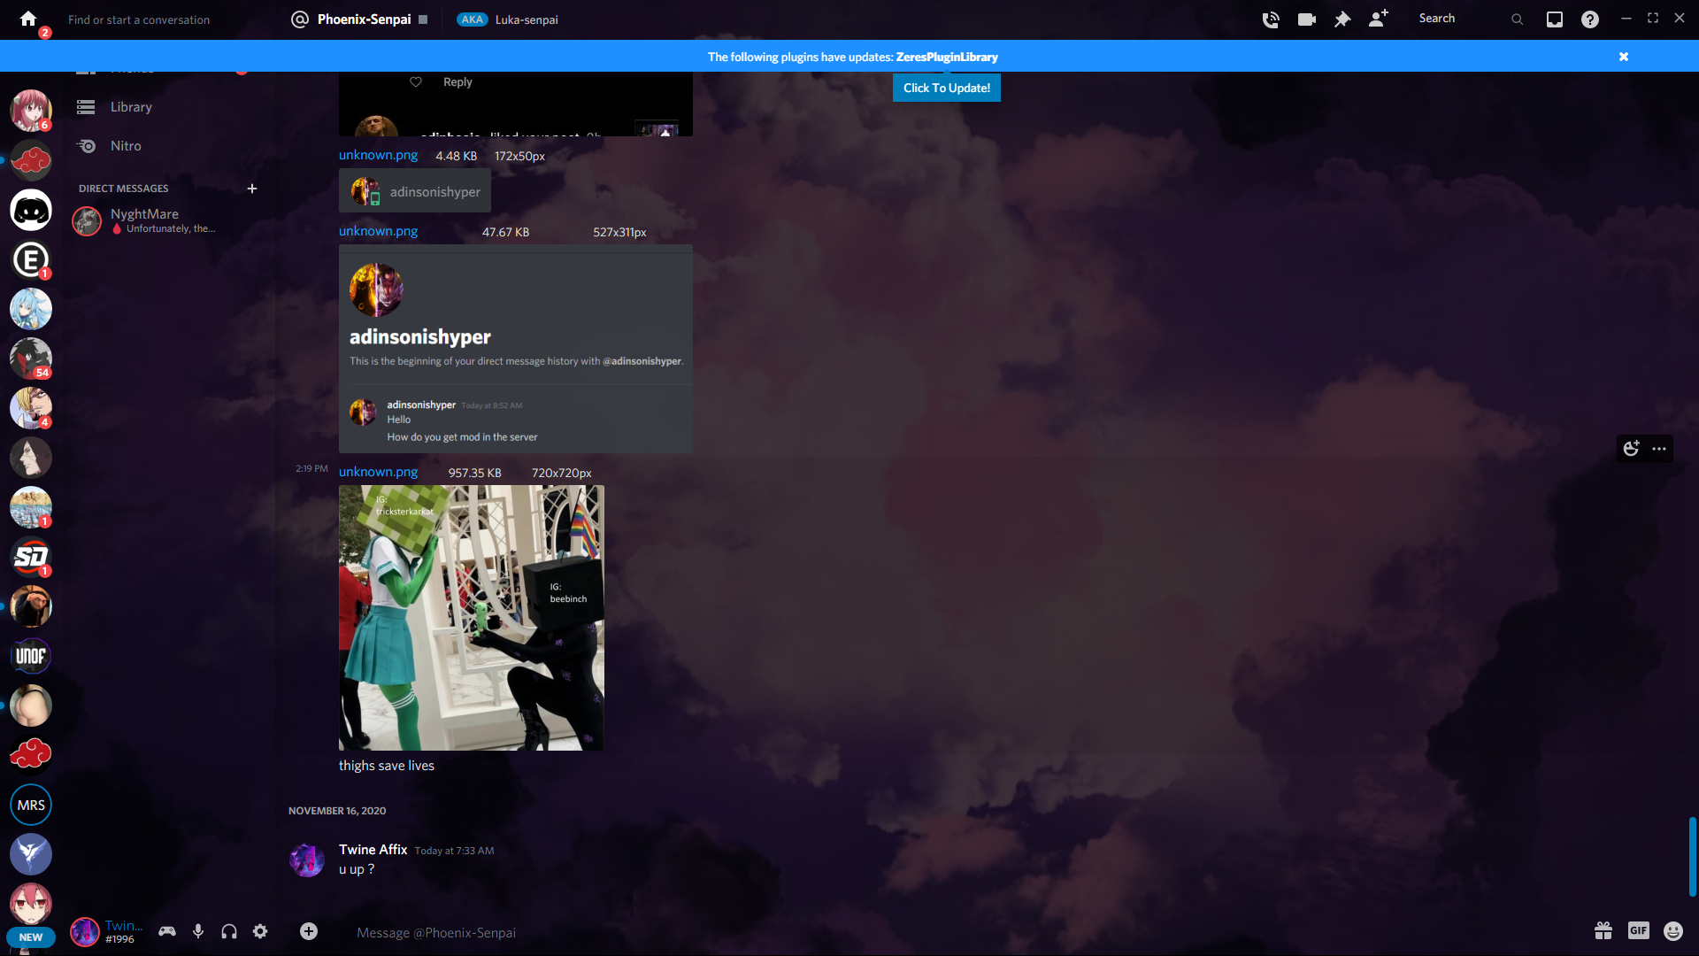Click the Click To Update button
This screenshot has height=956, width=1699.
(x=946, y=88)
